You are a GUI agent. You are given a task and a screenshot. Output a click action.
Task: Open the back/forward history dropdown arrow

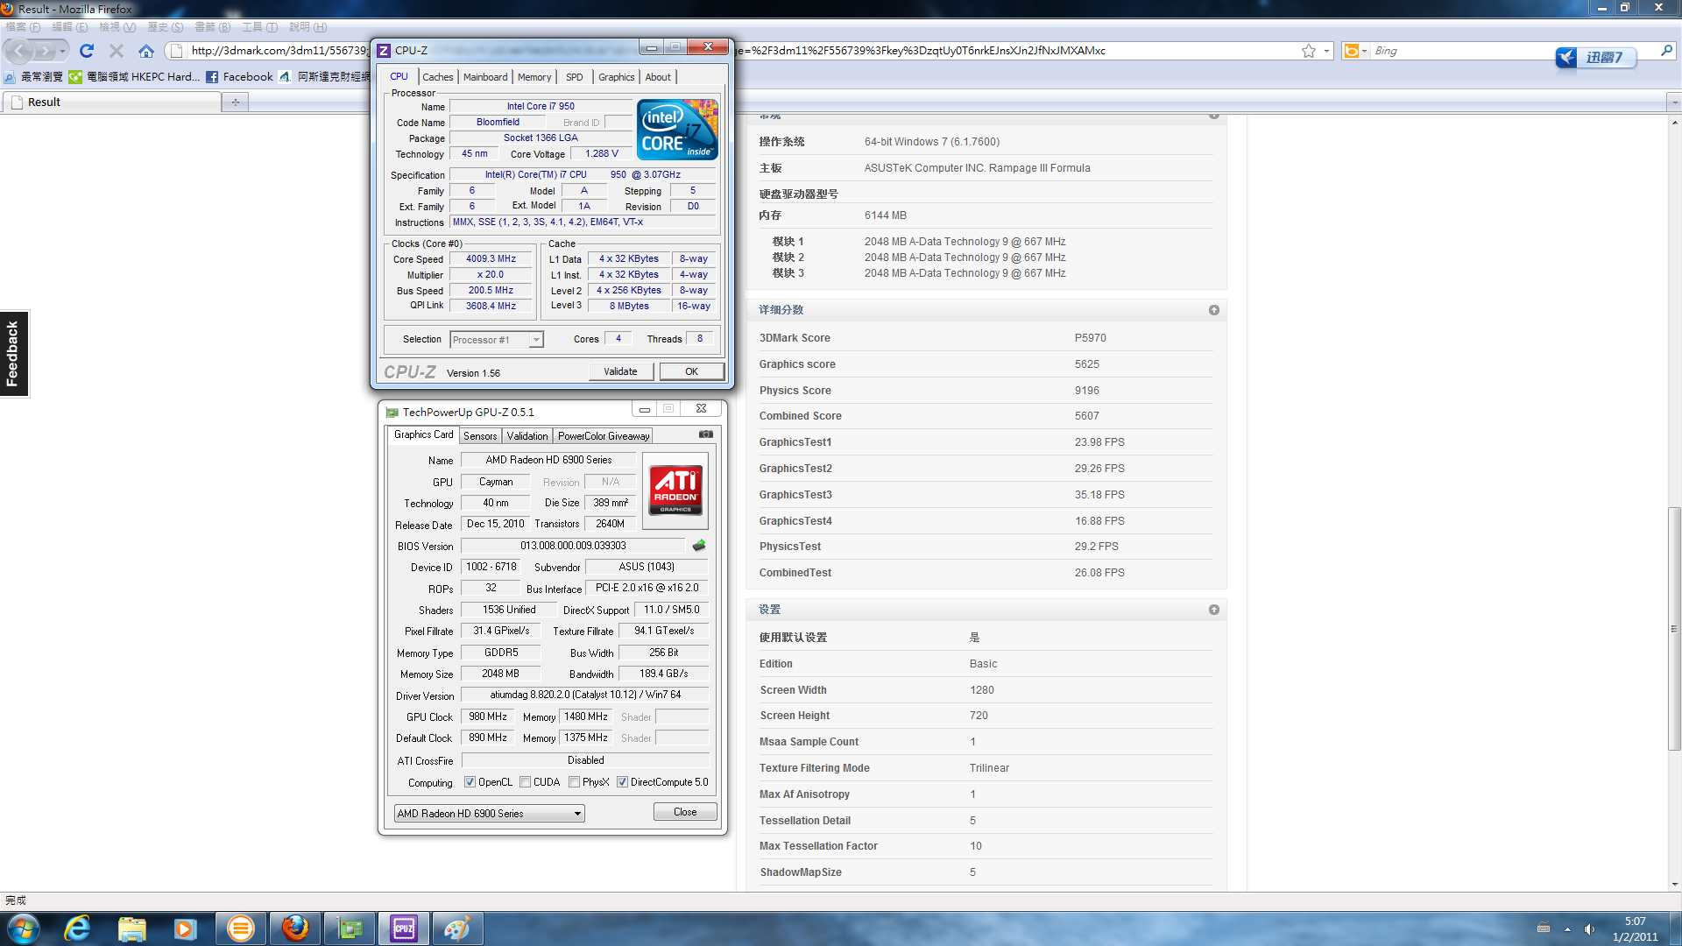pyautogui.click(x=62, y=51)
